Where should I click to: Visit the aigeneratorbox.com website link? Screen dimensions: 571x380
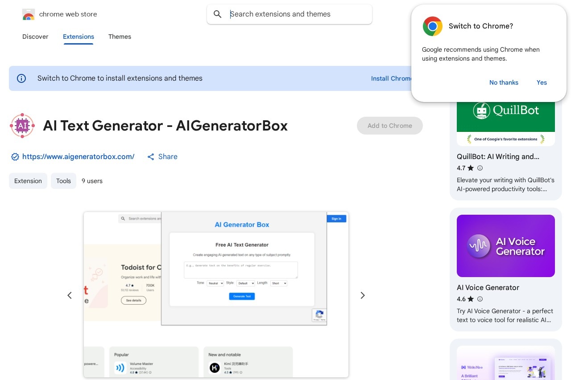tap(79, 157)
